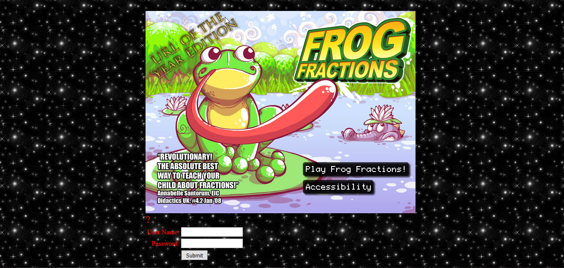Click the pink water lily left of the frog
This screenshot has height=268, width=564.
(x=175, y=105)
